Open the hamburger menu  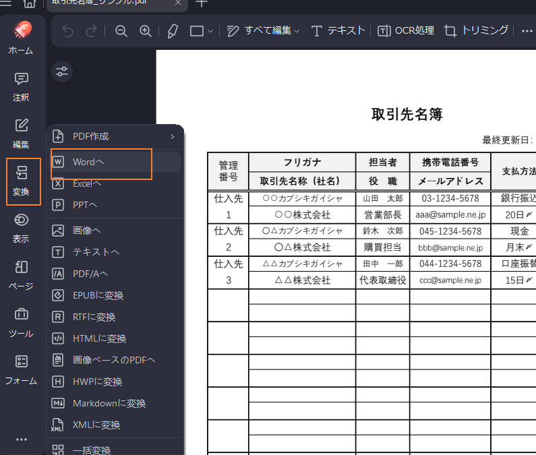click(5, 3)
